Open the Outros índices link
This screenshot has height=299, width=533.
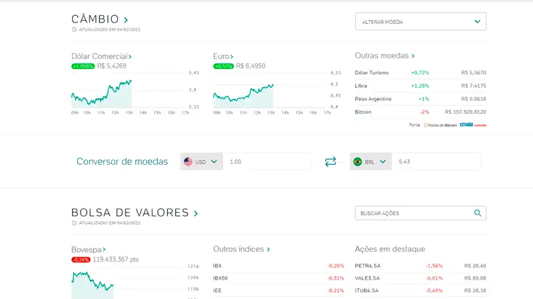[241, 249]
